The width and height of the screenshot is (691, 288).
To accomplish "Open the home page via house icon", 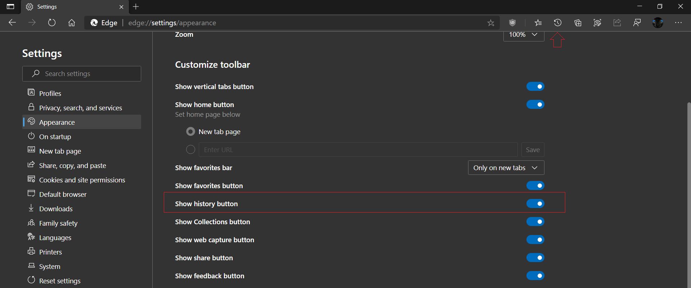I will [72, 23].
